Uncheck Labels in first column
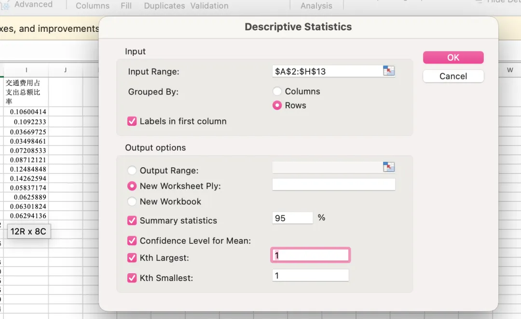 [132, 121]
